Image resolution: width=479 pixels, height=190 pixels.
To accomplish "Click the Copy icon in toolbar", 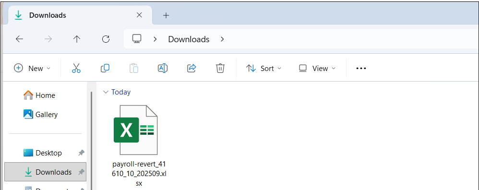I will [x=105, y=68].
